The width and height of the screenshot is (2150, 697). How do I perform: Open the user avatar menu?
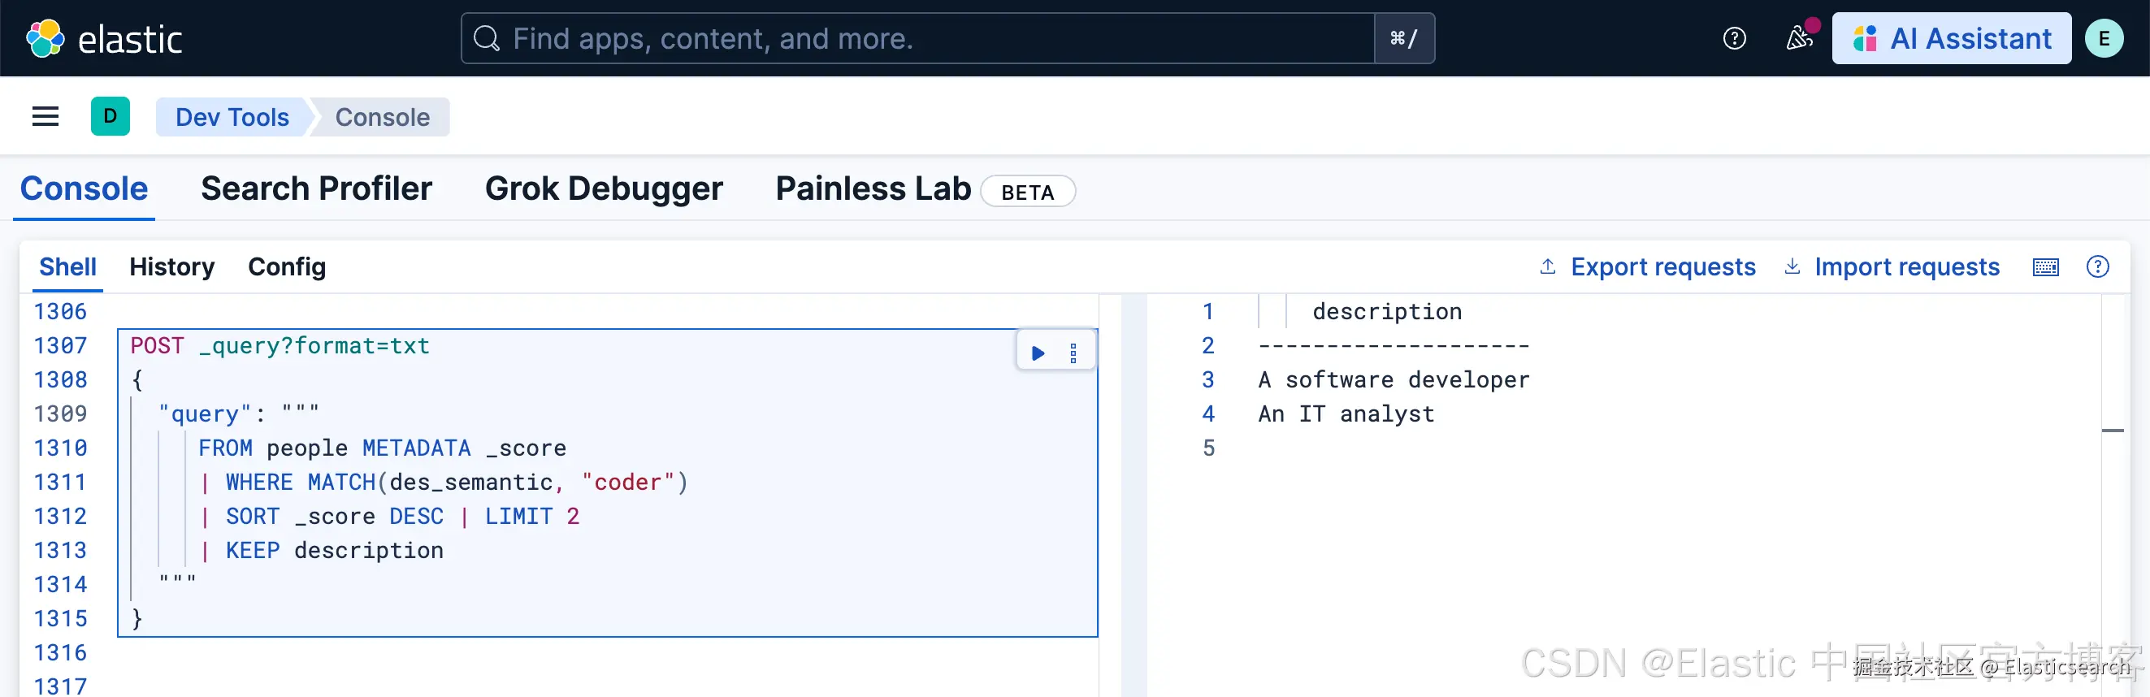coord(2104,38)
